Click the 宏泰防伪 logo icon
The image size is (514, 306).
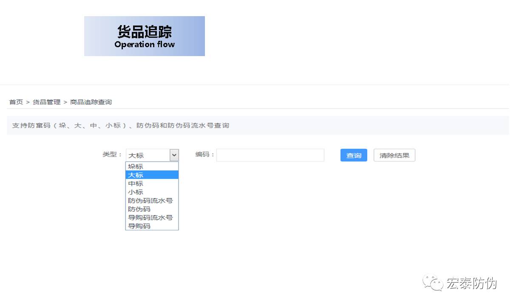coord(433,283)
